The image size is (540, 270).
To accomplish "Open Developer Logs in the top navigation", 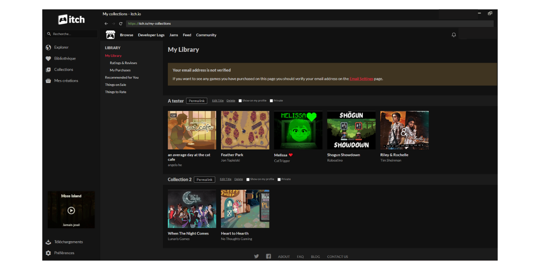I will coord(151,35).
